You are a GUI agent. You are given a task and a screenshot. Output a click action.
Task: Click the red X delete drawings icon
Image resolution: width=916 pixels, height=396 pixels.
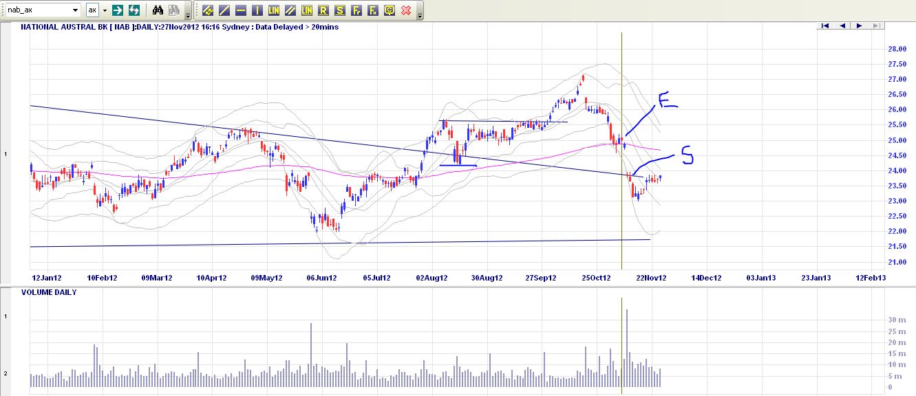406,10
